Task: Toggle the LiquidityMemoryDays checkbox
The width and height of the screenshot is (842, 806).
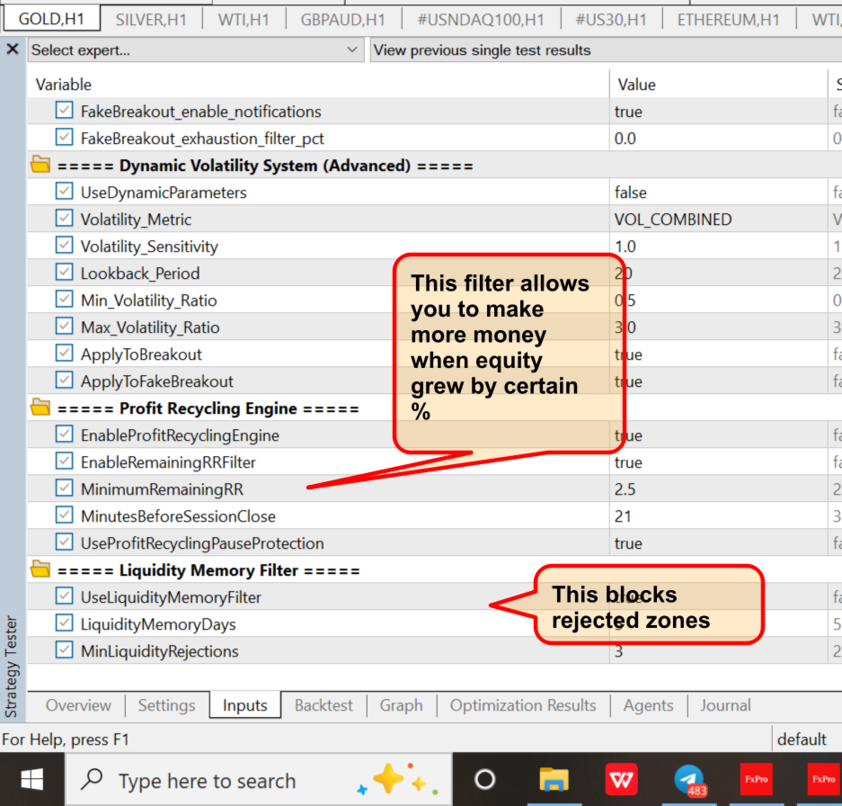Action: pos(64,623)
